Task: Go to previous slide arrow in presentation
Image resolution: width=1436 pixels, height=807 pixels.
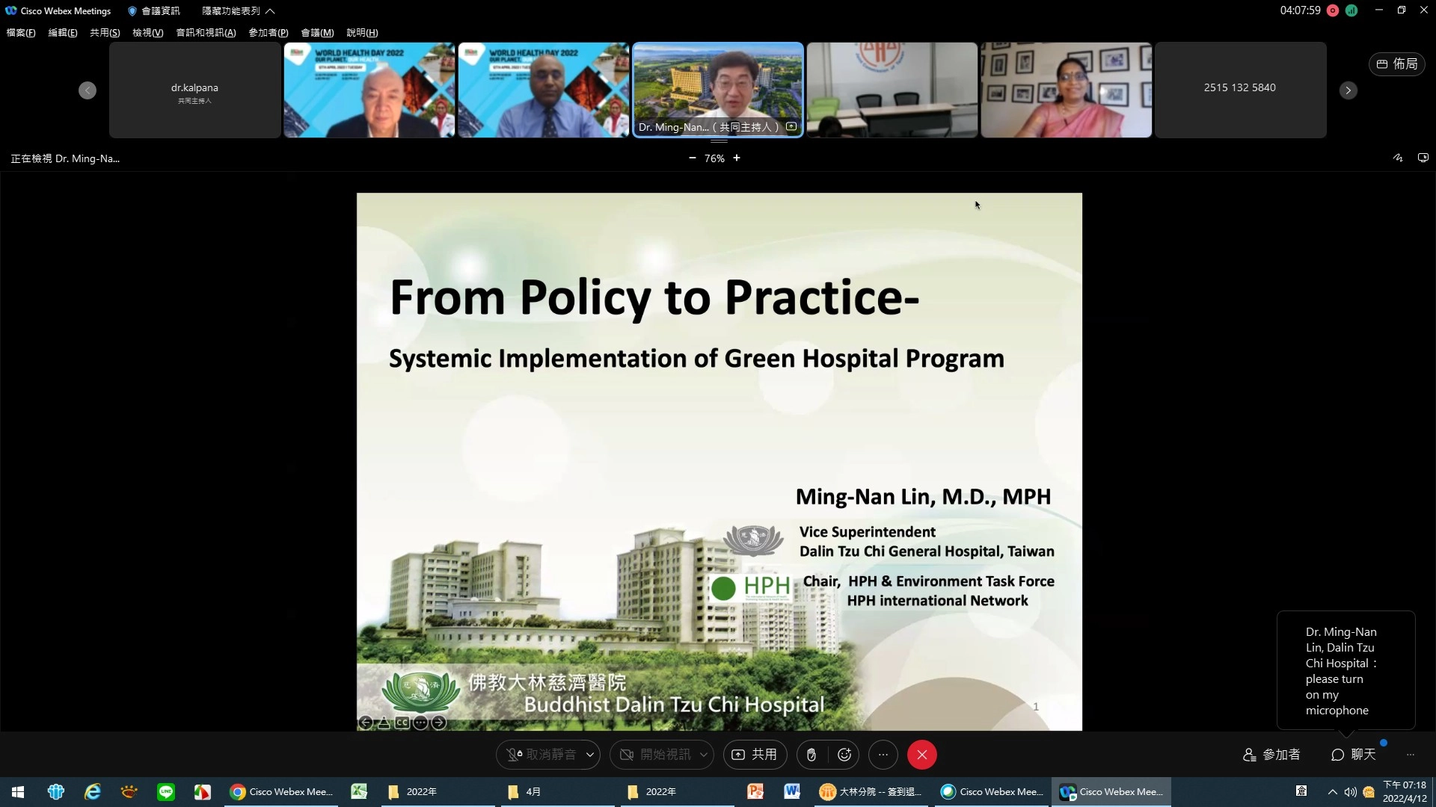Action: coord(366,723)
